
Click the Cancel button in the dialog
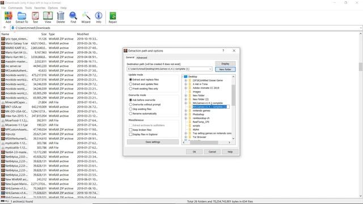click(x=212, y=152)
